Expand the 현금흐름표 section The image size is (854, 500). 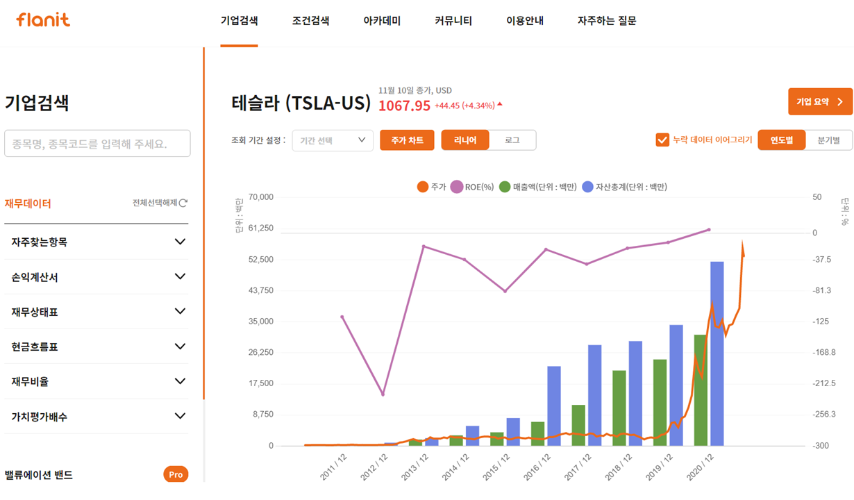click(x=97, y=347)
